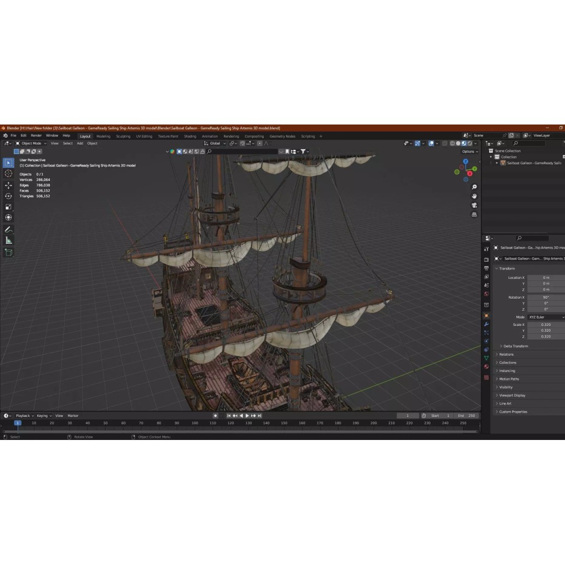The height and width of the screenshot is (565, 565).
Task: Select the Transform tool
Action: pos(9,218)
